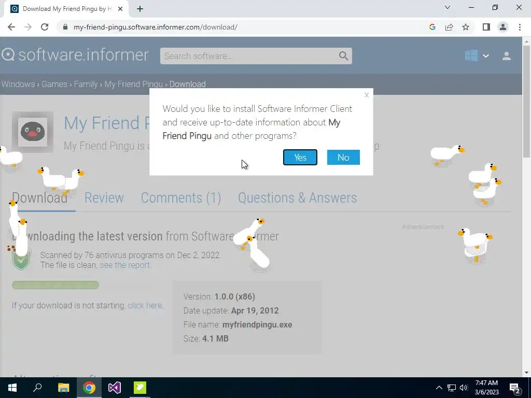Click the Pingu program icon thumbnail
531x398 pixels.
(x=33, y=132)
